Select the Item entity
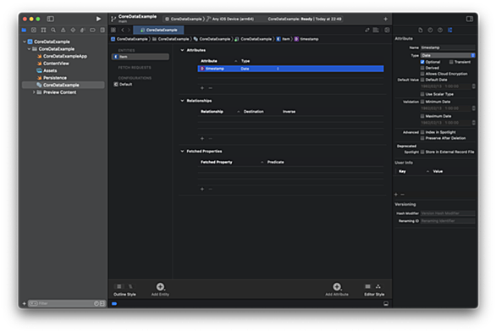 pos(141,57)
